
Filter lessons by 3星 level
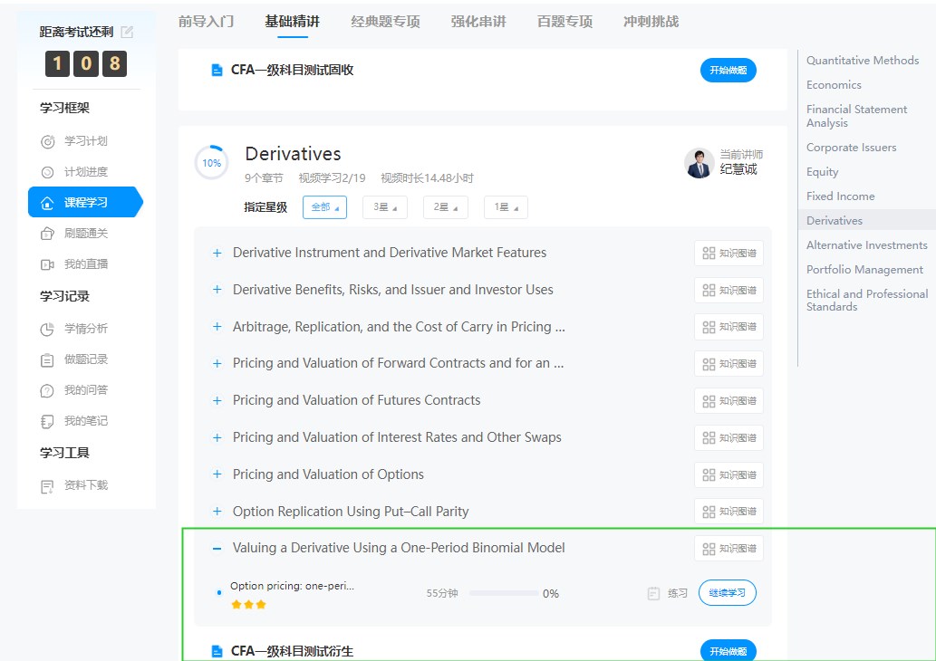[x=384, y=207]
